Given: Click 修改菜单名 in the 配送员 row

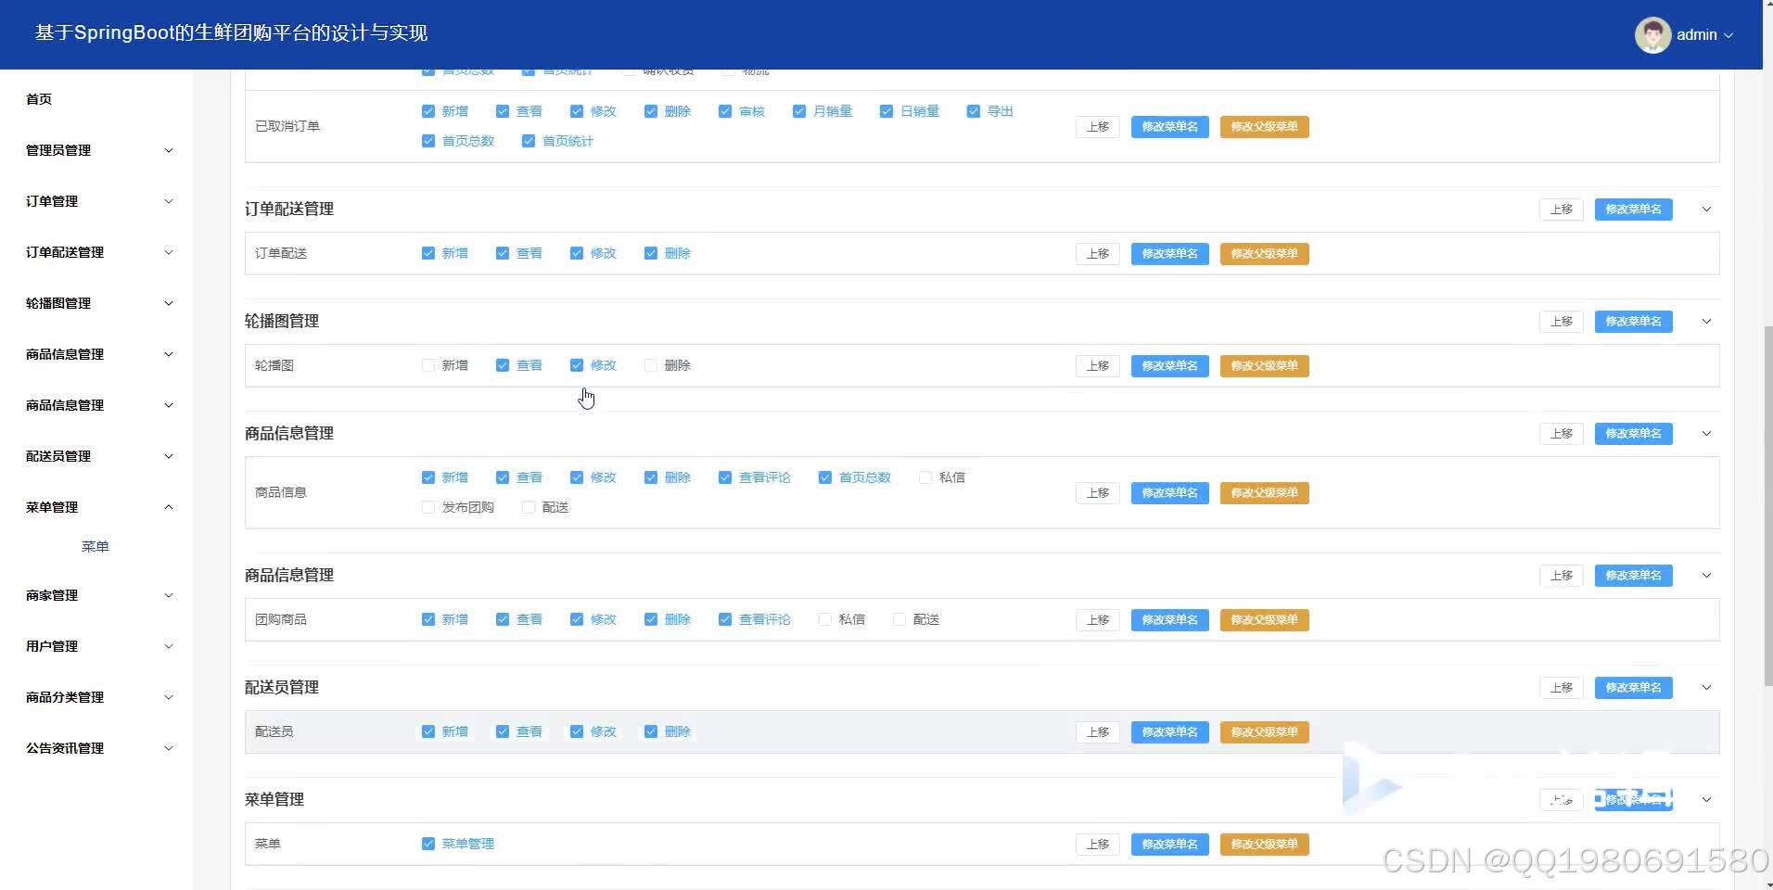Looking at the screenshot, I should tap(1169, 732).
